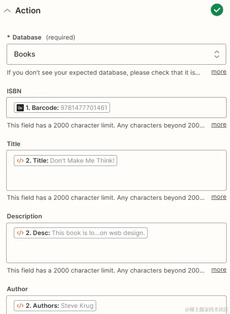Click the green checkmark status icon
This screenshot has height=314, width=230.
click(x=217, y=10)
